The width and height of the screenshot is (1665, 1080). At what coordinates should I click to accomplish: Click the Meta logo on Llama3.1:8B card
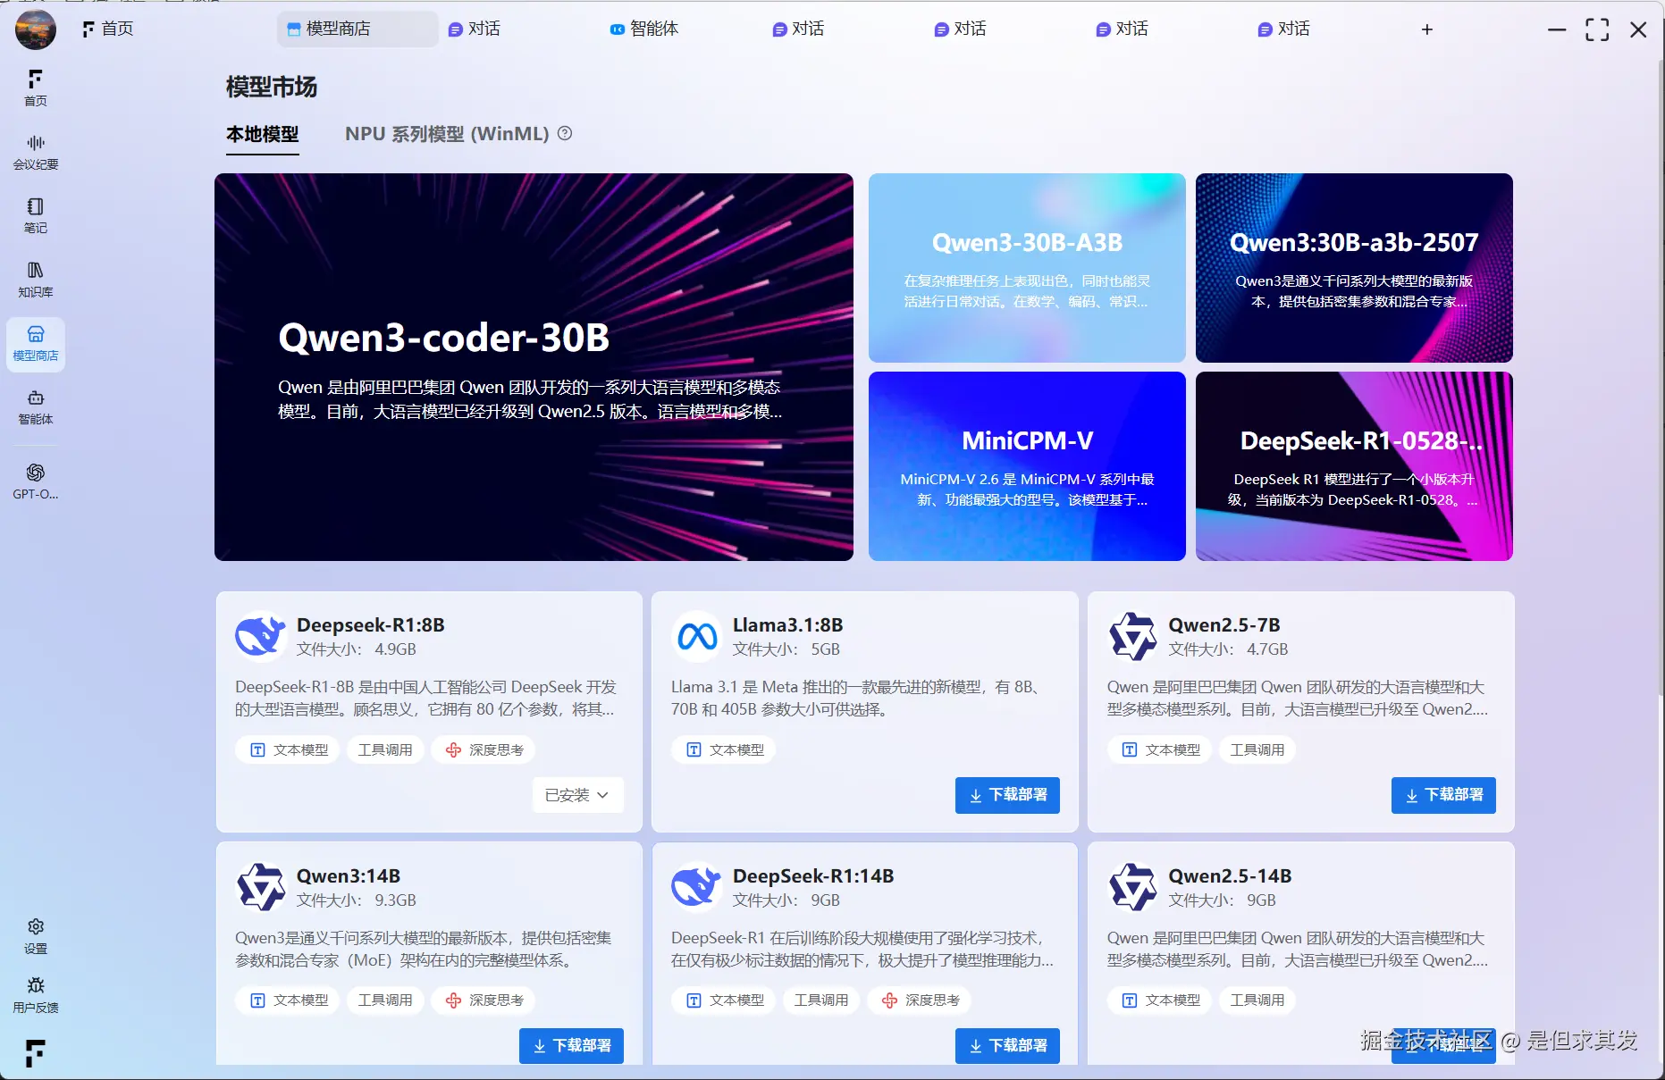(695, 635)
